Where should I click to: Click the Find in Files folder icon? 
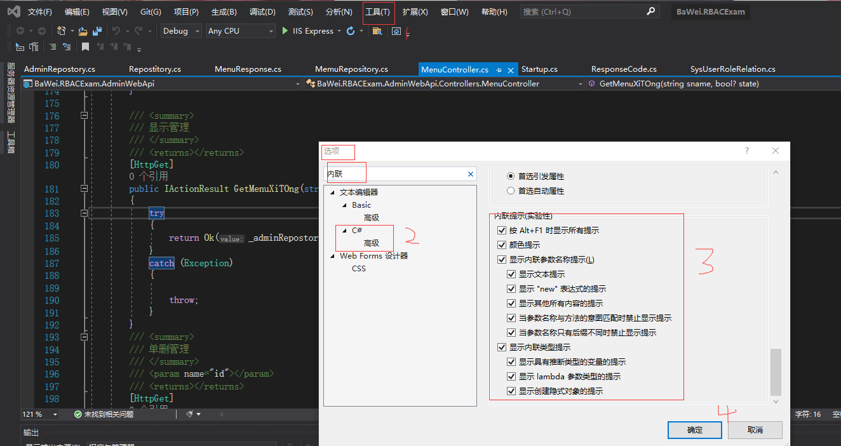point(377,30)
